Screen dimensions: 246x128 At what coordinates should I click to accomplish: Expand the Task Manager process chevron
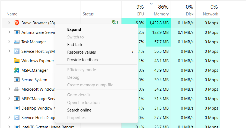coord(9,42)
